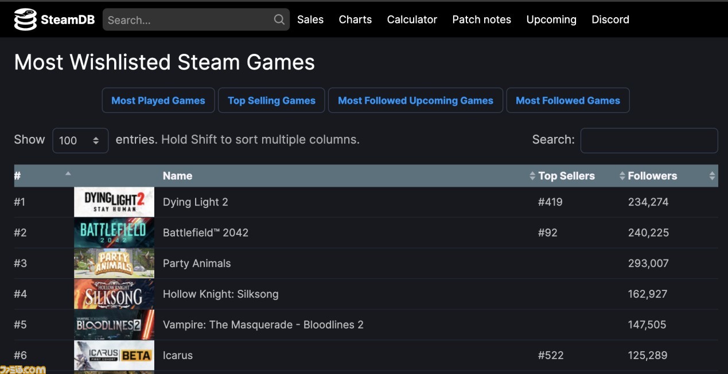This screenshot has height=374, width=728.
Task: Open the Icarus game link
Action: pos(178,355)
